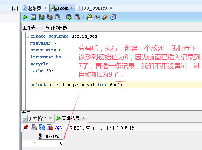
Task: Open the 查询构建器 sub-tab
Action: pyautogui.click(x=56, y=28)
